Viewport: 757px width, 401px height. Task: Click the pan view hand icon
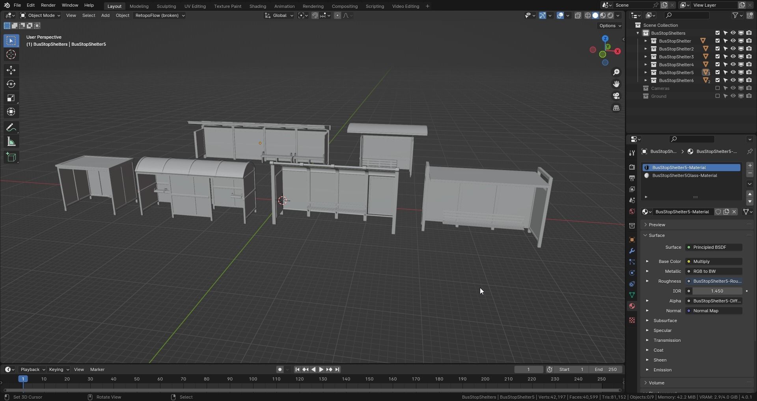click(x=616, y=84)
